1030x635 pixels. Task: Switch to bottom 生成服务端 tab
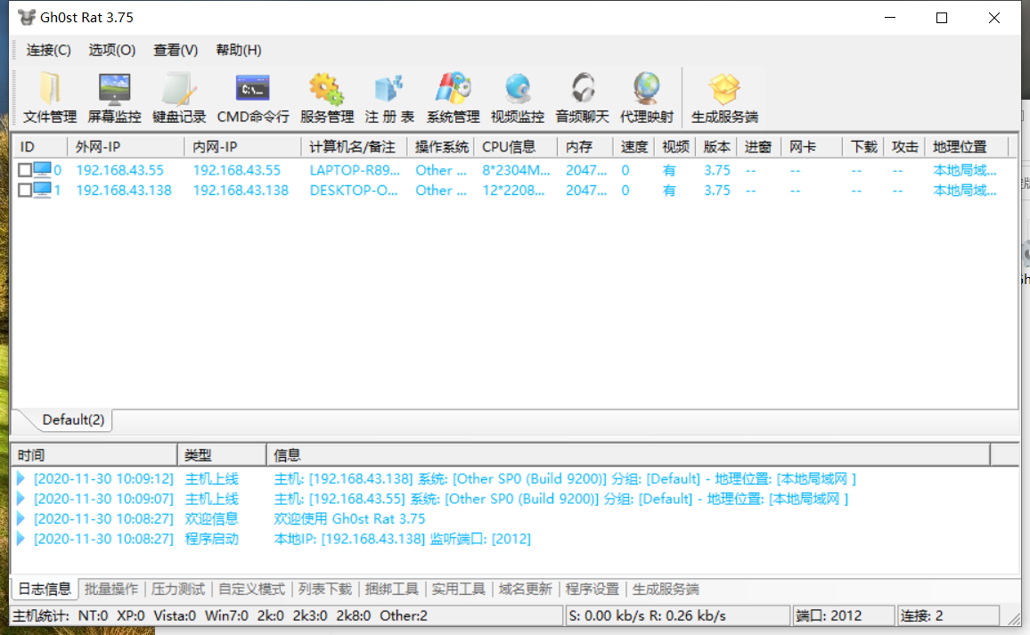(666, 589)
